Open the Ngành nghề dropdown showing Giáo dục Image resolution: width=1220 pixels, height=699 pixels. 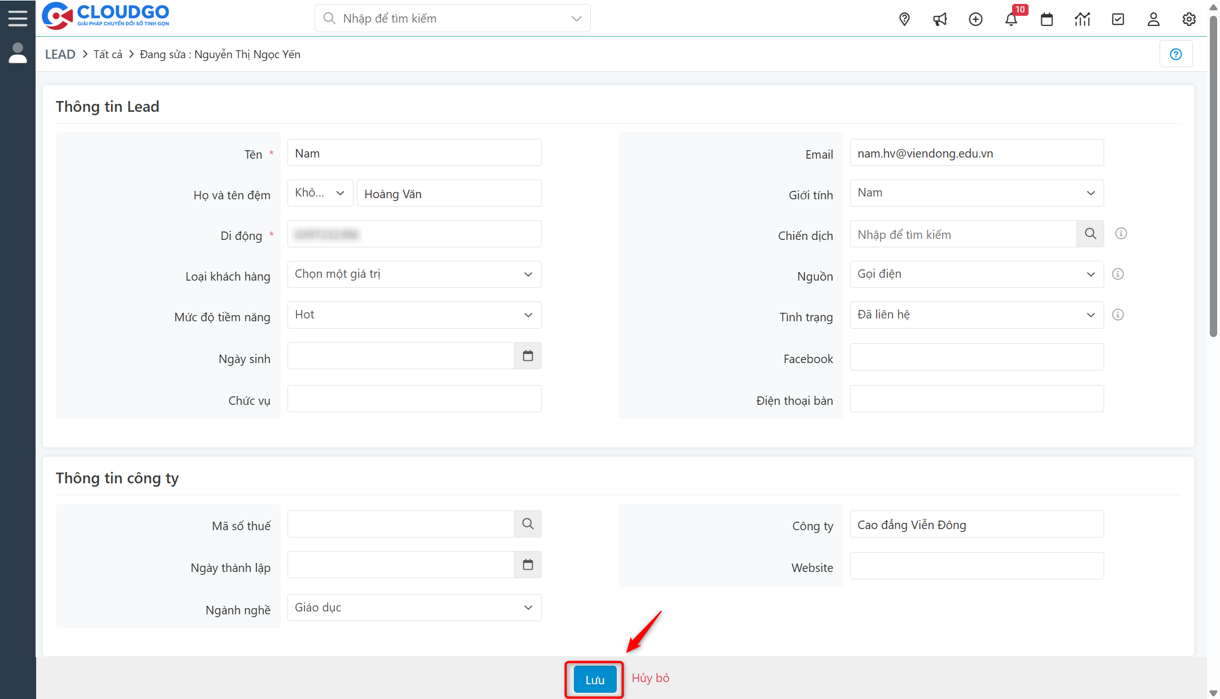coord(413,607)
